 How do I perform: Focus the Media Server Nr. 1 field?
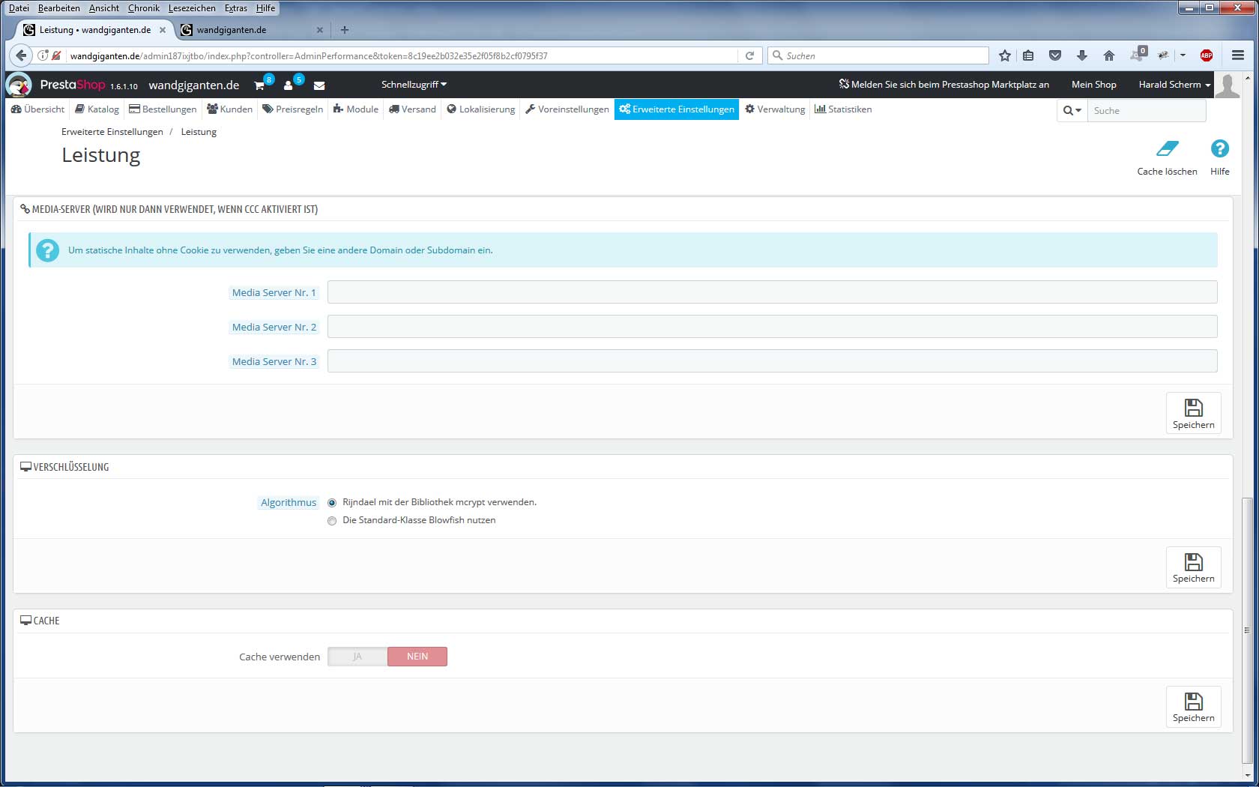(772, 292)
